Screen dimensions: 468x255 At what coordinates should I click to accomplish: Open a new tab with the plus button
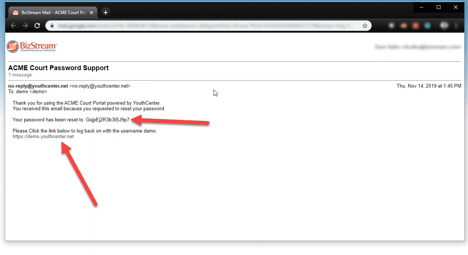point(105,12)
